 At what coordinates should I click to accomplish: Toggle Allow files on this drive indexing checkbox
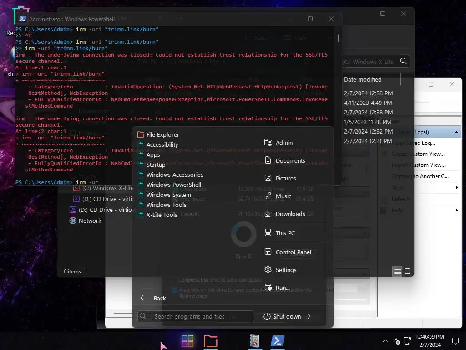point(174,289)
